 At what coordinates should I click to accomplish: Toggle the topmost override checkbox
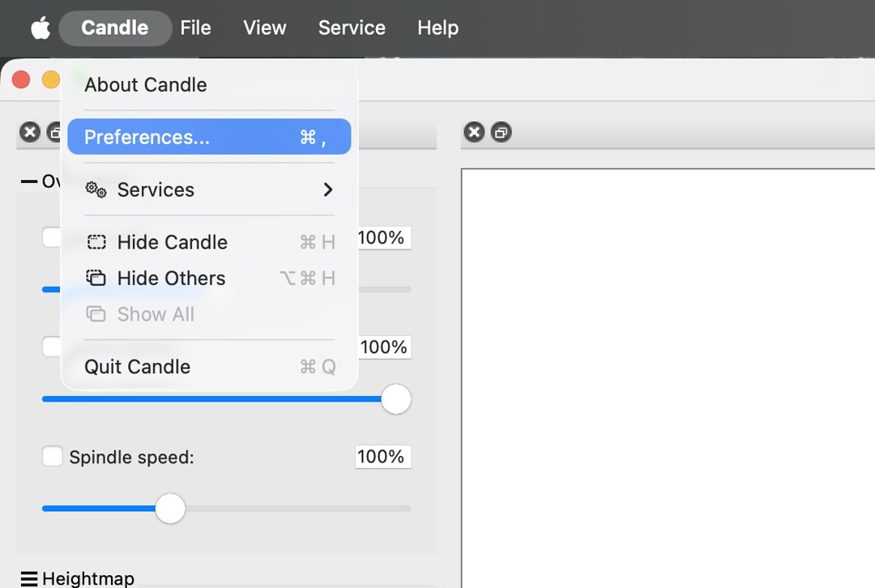(50, 237)
